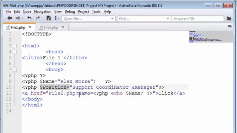The image size is (237, 133).
Task: Click the href attribute on line 11
Action: pyautogui.click(x=37, y=93)
